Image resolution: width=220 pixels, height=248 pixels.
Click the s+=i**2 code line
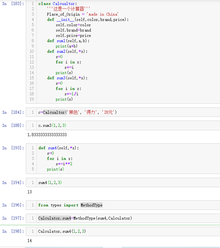(64, 164)
